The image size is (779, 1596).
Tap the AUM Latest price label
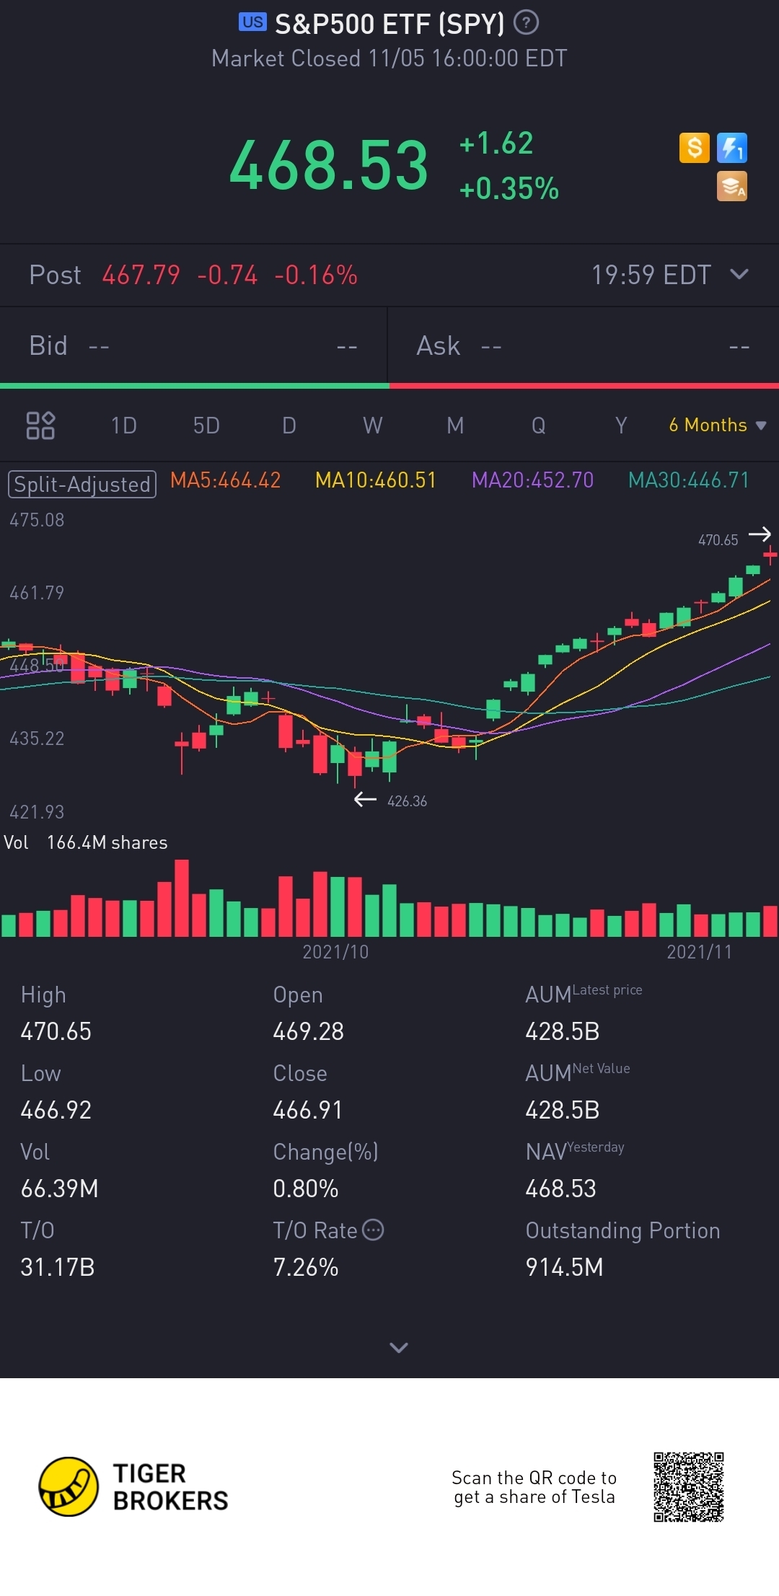[584, 993]
